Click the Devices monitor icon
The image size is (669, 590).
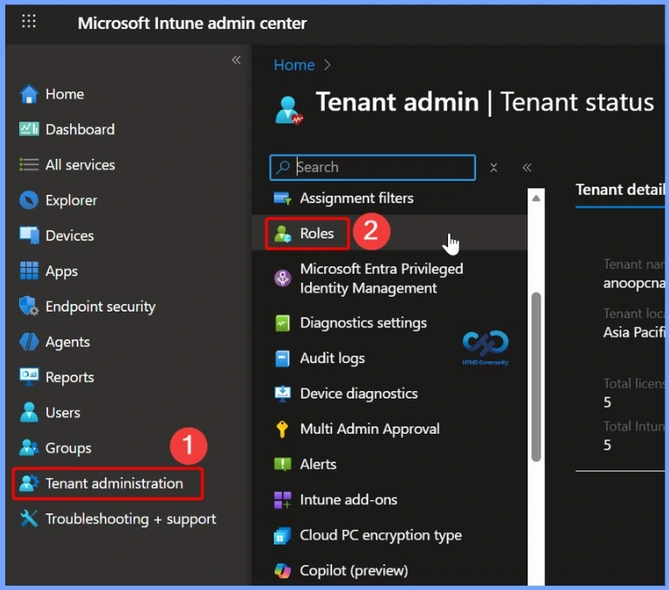29,236
